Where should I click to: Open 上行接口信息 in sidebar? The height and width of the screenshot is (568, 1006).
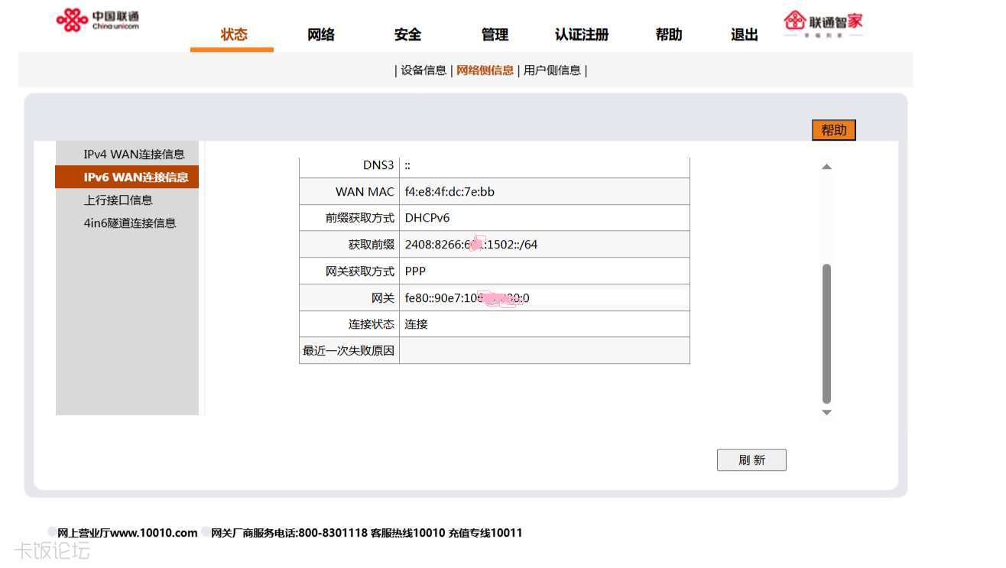pos(118,200)
